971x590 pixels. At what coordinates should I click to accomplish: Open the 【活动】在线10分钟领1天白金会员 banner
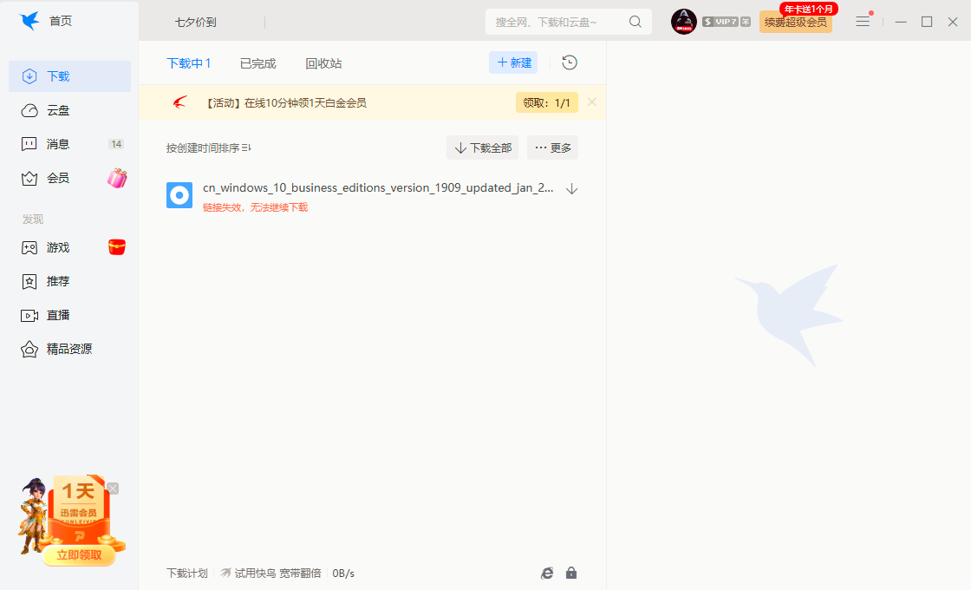click(285, 103)
